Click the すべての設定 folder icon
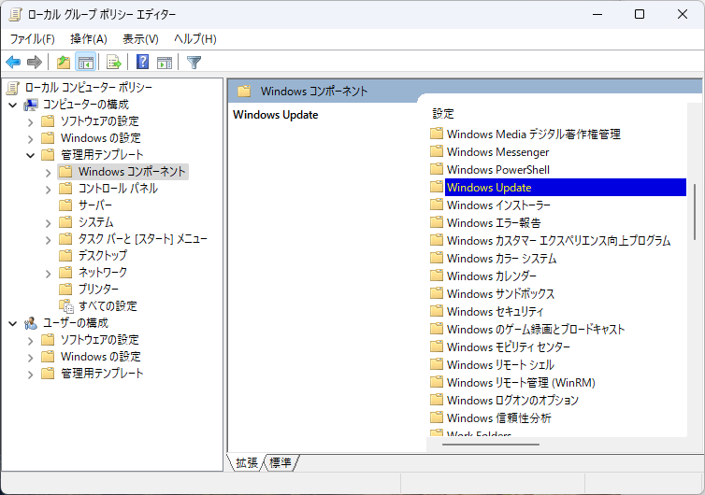This screenshot has height=495, width=705. coord(66,306)
